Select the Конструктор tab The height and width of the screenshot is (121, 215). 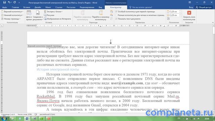[116, 7]
